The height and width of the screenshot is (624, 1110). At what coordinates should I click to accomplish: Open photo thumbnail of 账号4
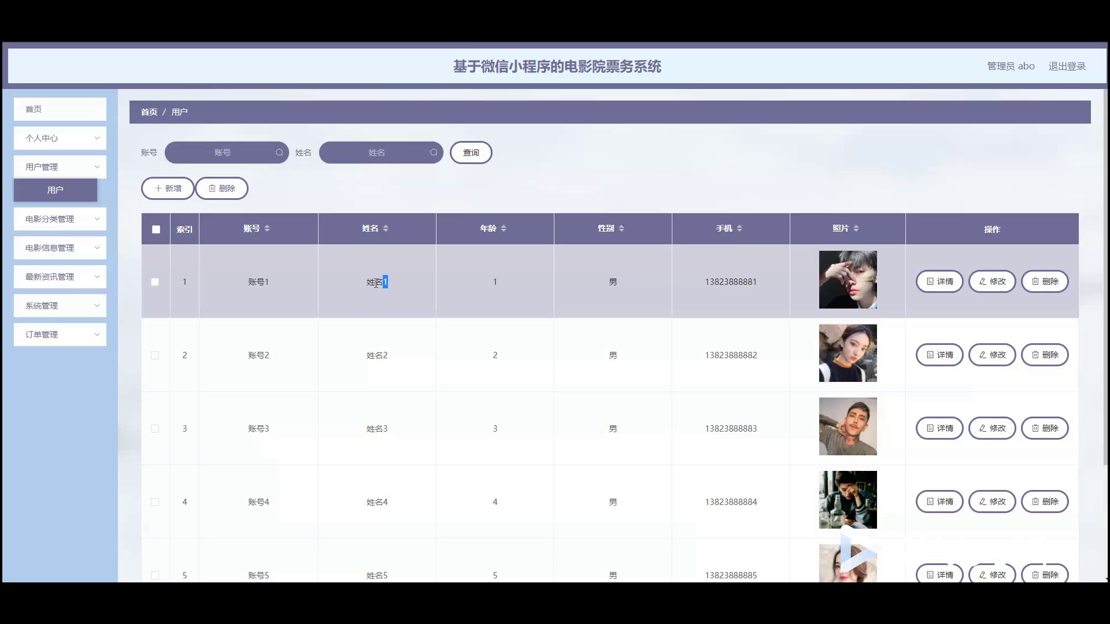tap(848, 500)
